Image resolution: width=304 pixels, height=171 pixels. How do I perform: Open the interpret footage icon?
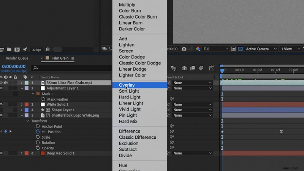pyautogui.click(x=2, y=50)
